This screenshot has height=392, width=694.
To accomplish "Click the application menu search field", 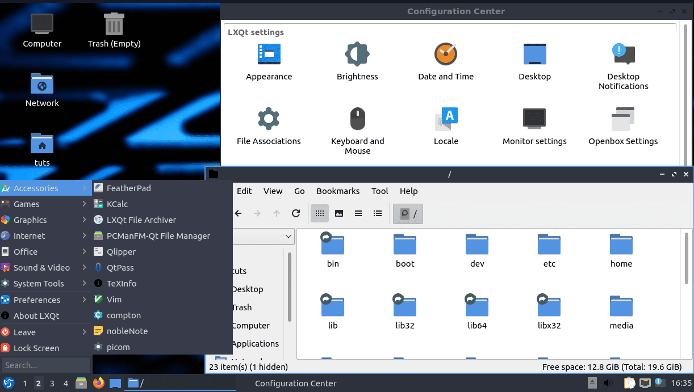I will point(45,365).
